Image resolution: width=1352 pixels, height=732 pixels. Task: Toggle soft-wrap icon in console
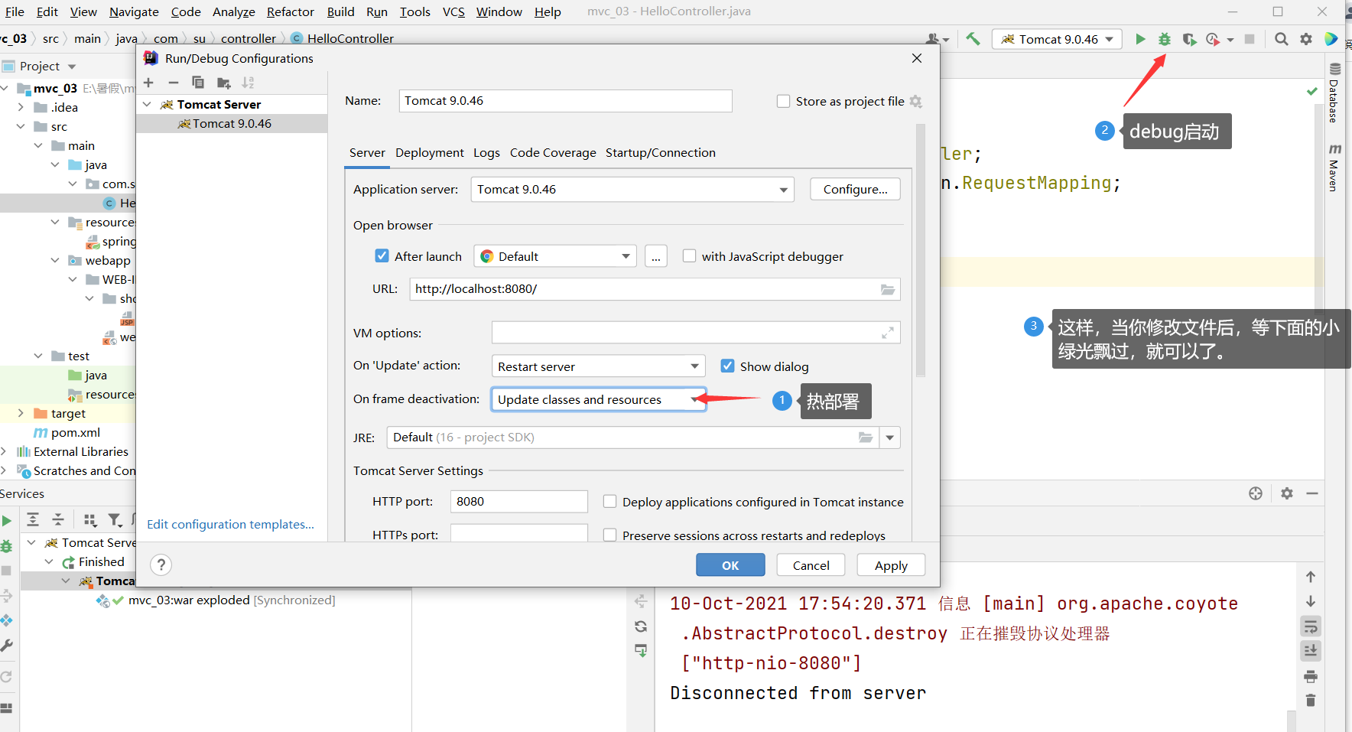click(1311, 627)
